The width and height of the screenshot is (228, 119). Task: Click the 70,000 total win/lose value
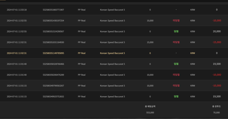point(216,112)
